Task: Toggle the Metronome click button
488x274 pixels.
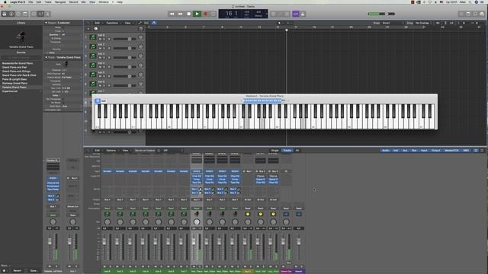Action: point(303,14)
